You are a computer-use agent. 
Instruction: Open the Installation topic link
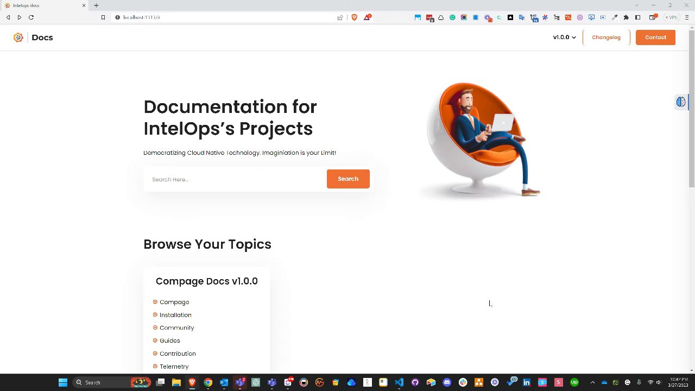pos(175,315)
